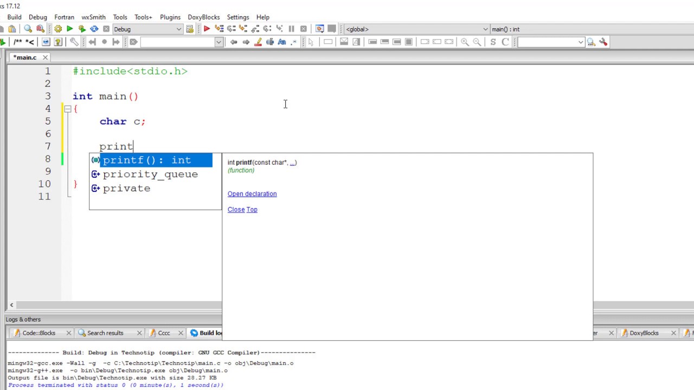
Task: Click the Doxygen block comment /** icon
Action: pos(18,42)
